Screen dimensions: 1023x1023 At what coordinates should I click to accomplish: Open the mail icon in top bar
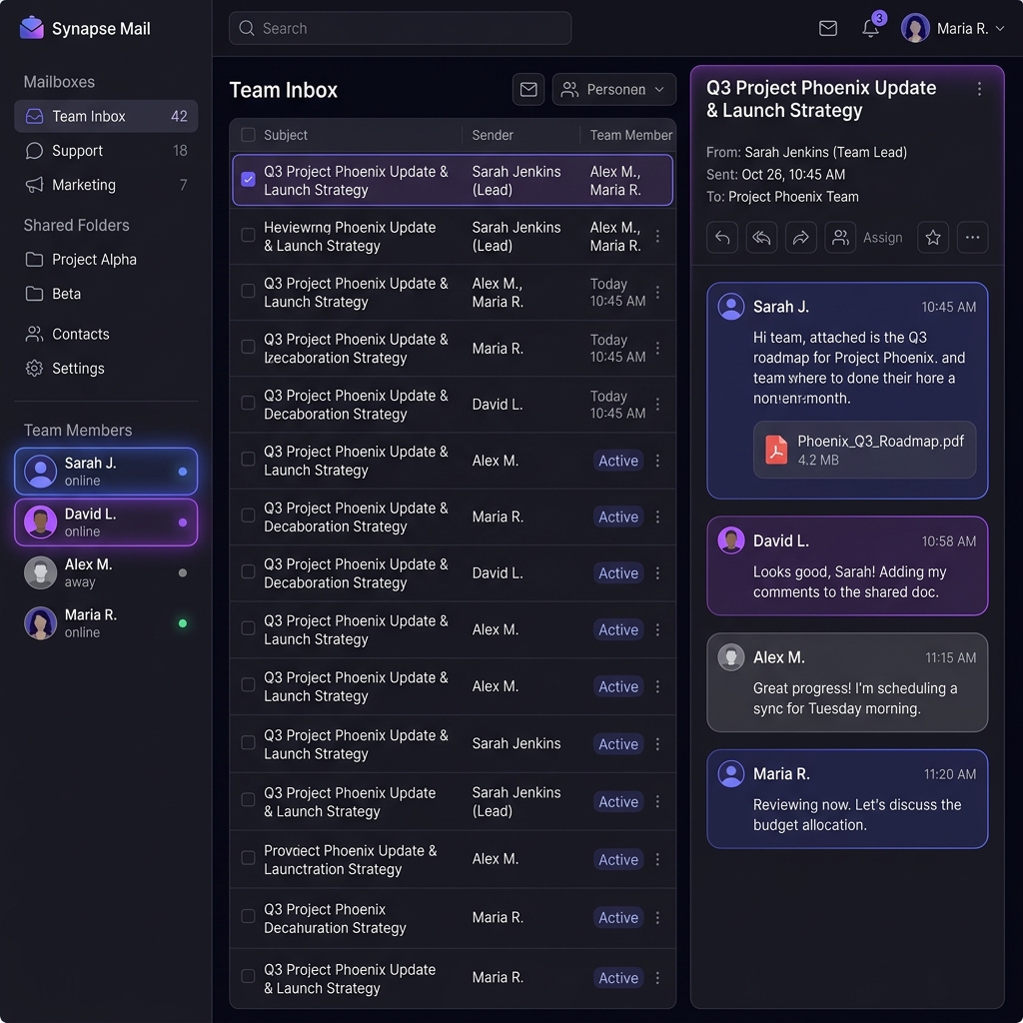point(828,28)
